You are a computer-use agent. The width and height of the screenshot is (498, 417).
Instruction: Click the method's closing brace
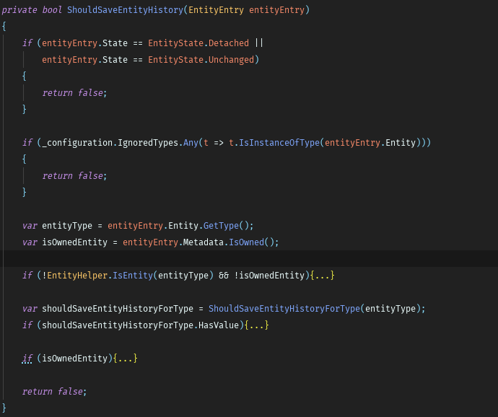(4, 408)
